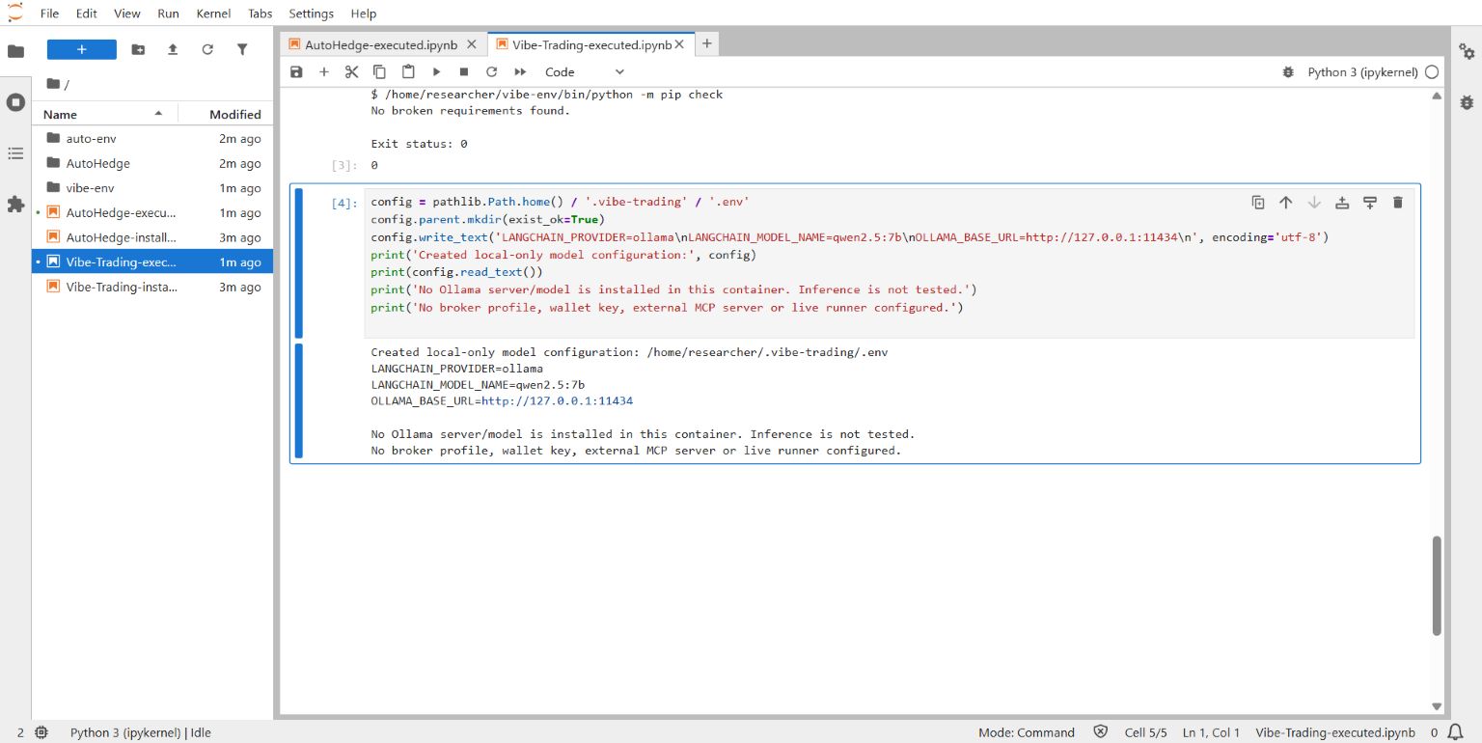Image resolution: width=1482 pixels, height=743 pixels.
Task: Open the Run menu
Action: click(168, 14)
